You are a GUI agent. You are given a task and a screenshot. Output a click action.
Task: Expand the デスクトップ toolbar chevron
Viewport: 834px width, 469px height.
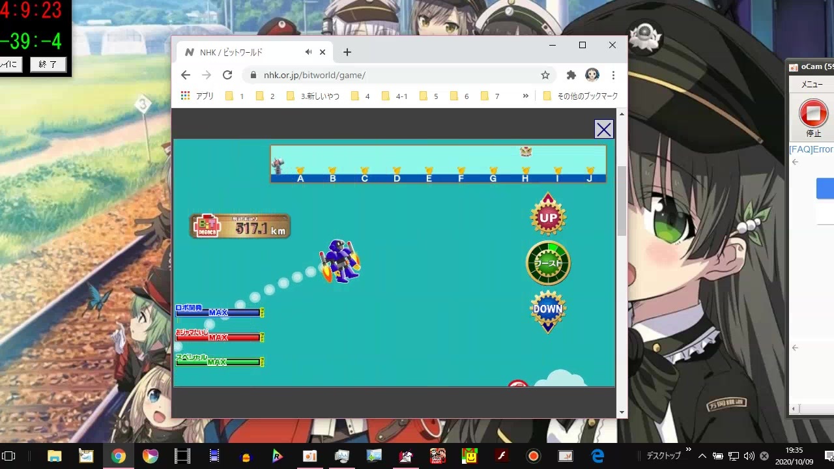(688, 450)
